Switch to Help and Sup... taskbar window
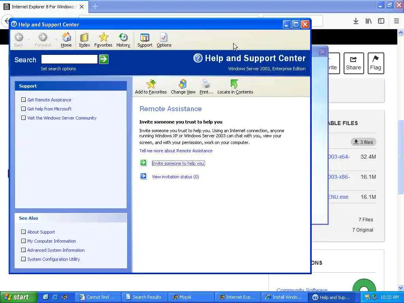404x303 pixels. pos(331,297)
